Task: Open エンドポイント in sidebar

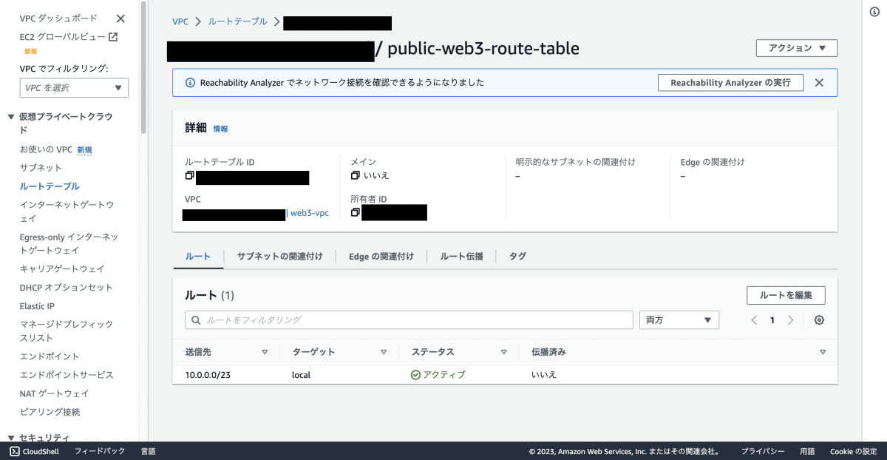Action: [x=50, y=356]
